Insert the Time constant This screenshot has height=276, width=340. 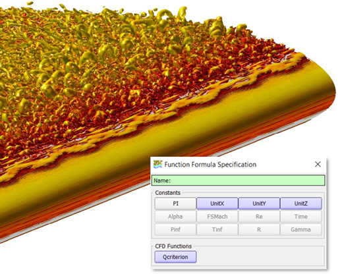point(301,217)
